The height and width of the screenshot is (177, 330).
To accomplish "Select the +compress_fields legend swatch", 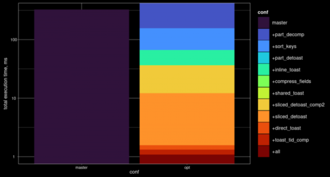I will [264, 81].
